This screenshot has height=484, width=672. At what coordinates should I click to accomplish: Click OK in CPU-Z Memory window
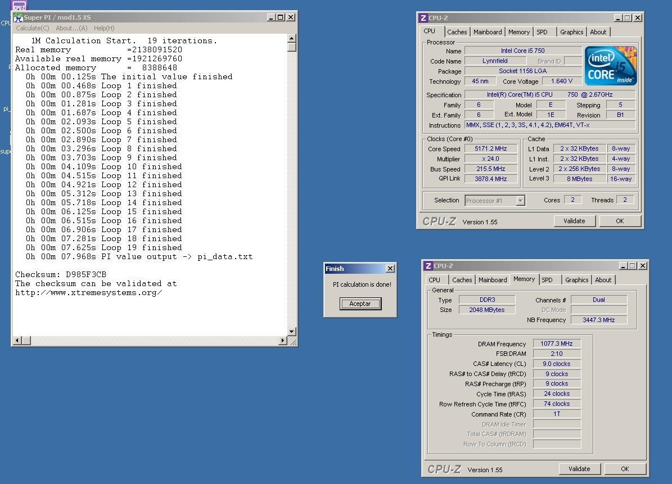[x=625, y=469]
